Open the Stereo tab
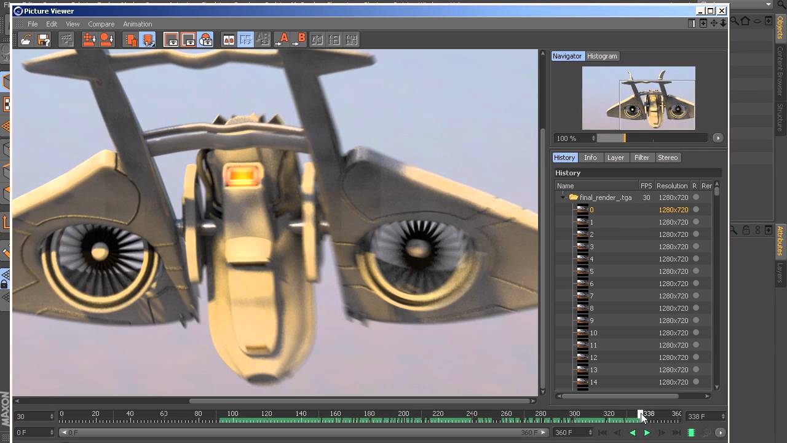This screenshot has height=443, width=787. 668,158
